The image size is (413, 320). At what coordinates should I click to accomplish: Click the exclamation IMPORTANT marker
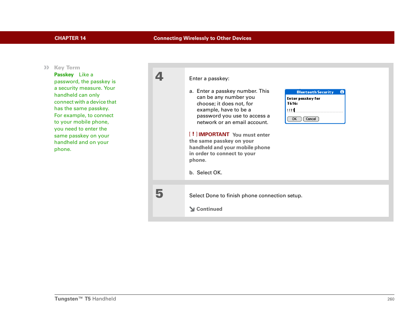point(193,134)
